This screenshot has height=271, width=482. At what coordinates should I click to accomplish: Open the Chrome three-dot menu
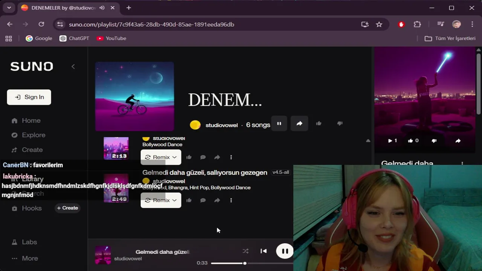coord(472,24)
